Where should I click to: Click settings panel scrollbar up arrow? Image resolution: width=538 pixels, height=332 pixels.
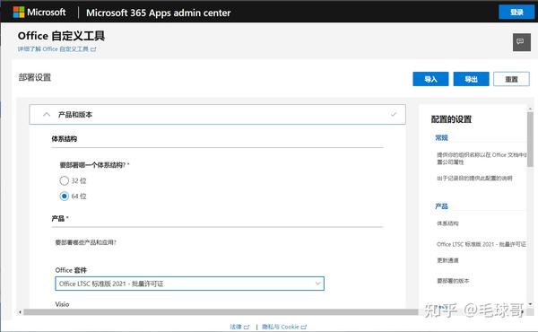(x=530, y=109)
